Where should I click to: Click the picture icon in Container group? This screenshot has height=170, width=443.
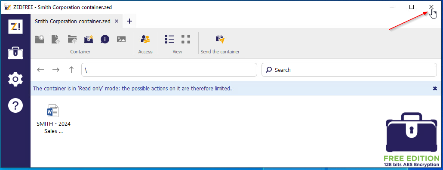click(121, 39)
